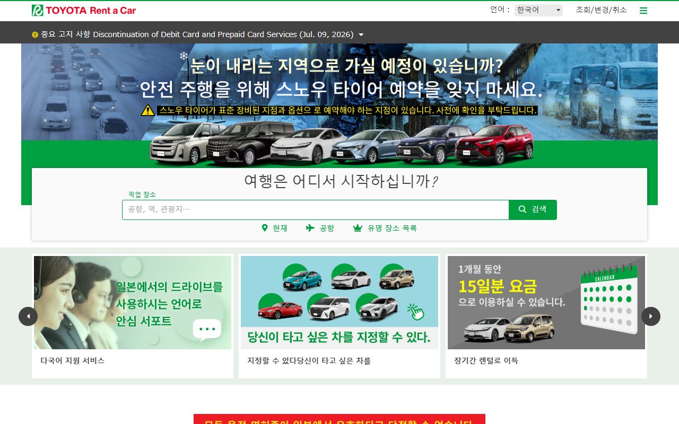The width and height of the screenshot is (679, 424).
Task: Open the 유명 장소 목록 link
Action: coord(385,228)
